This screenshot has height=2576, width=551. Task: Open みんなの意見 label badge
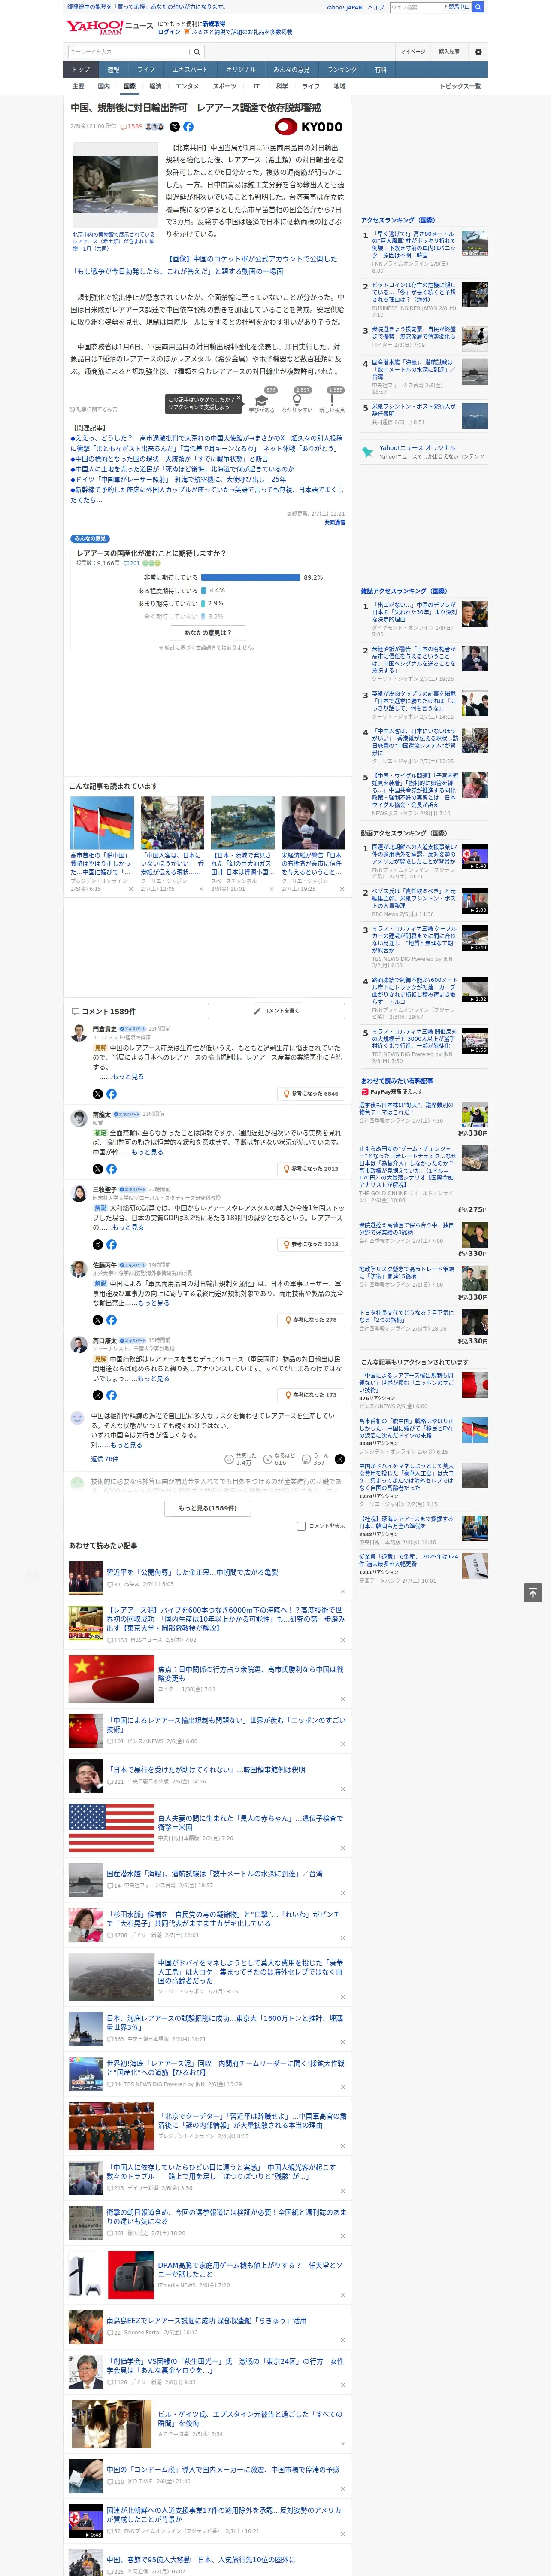click(90, 538)
